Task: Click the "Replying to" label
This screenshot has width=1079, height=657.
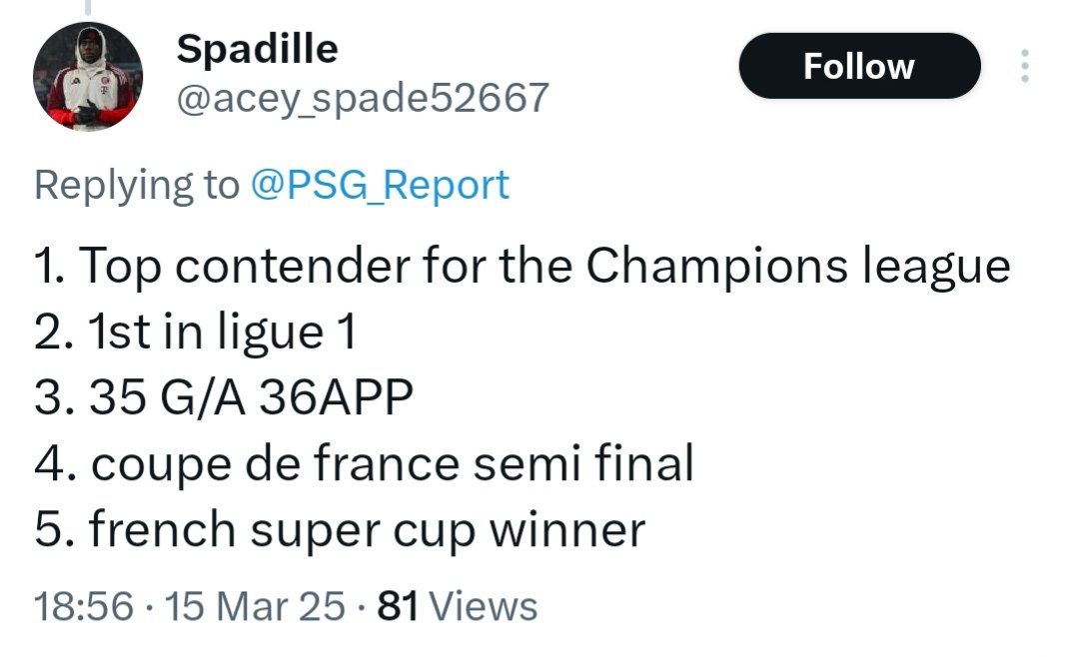Action: pyautogui.click(x=137, y=185)
